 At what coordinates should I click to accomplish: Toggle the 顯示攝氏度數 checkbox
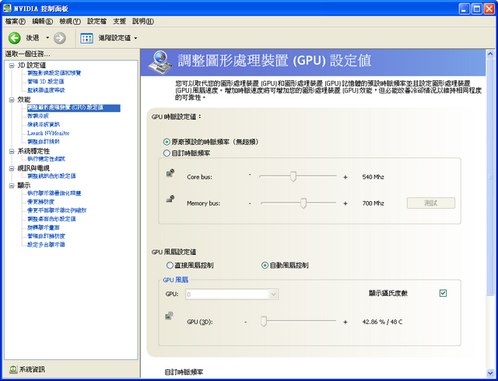(x=443, y=293)
